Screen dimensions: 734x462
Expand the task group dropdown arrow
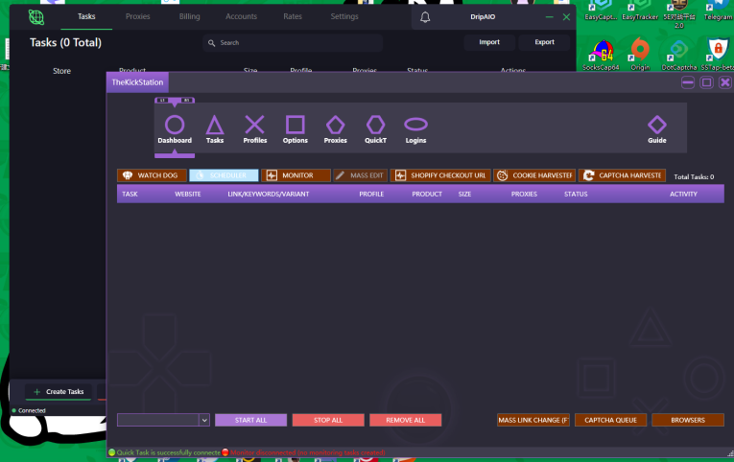coord(204,420)
